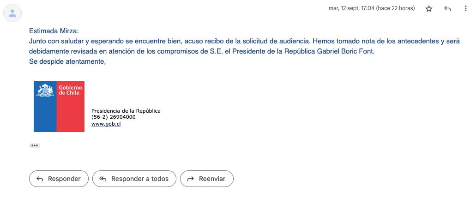Click the "Gobierno de Chile" logo text
This screenshot has height=205, width=476.
[70, 90]
